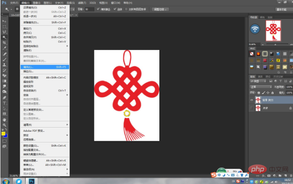Toggle lock image pixels brush icon
This screenshot has height=184, width=293.
[x=264, y=92]
